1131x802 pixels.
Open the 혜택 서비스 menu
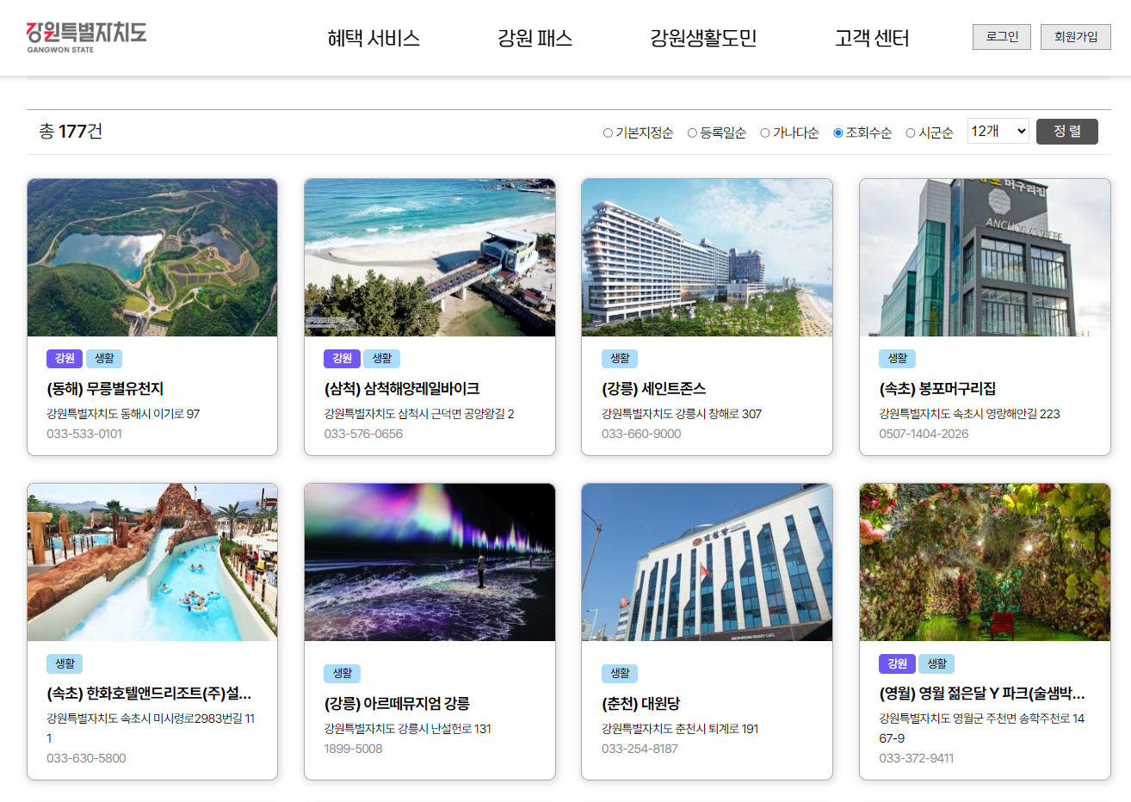click(x=374, y=38)
